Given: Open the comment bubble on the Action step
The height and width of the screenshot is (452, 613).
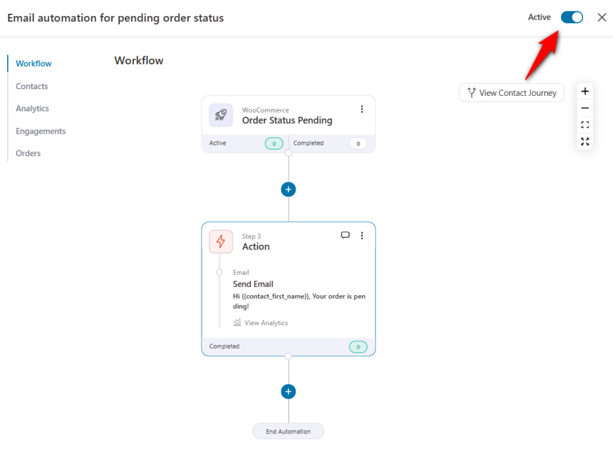Looking at the screenshot, I should click(345, 235).
